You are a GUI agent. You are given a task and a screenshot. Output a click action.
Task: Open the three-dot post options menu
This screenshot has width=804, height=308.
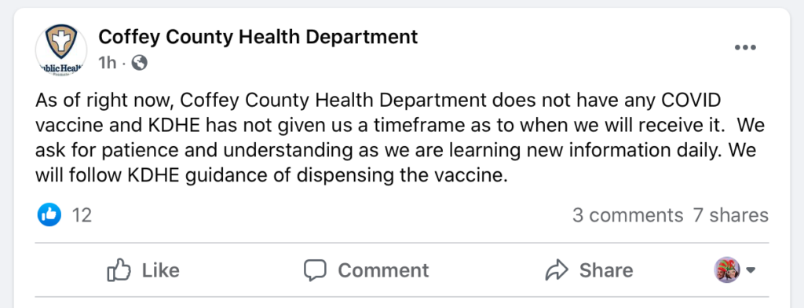[745, 48]
